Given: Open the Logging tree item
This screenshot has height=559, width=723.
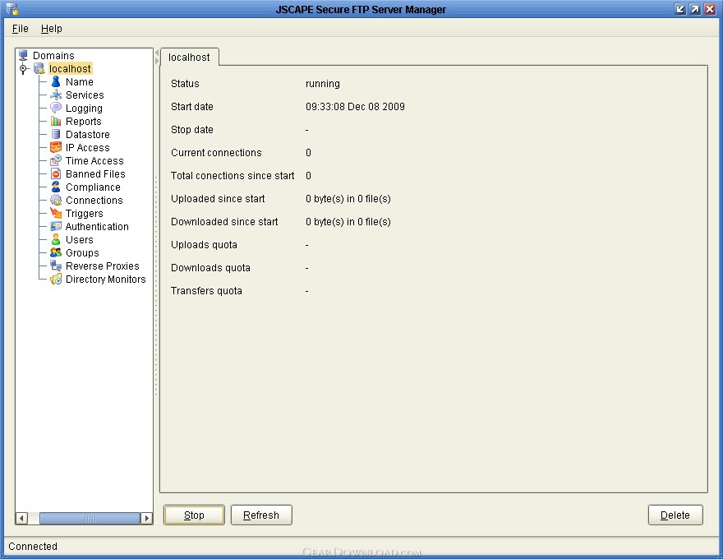Looking at the screenshot, I should pos(84,109).
